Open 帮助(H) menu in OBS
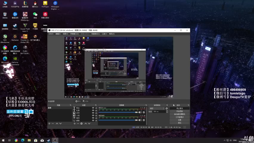The width and height of the screenshot is (254, 143). (112, 34)
